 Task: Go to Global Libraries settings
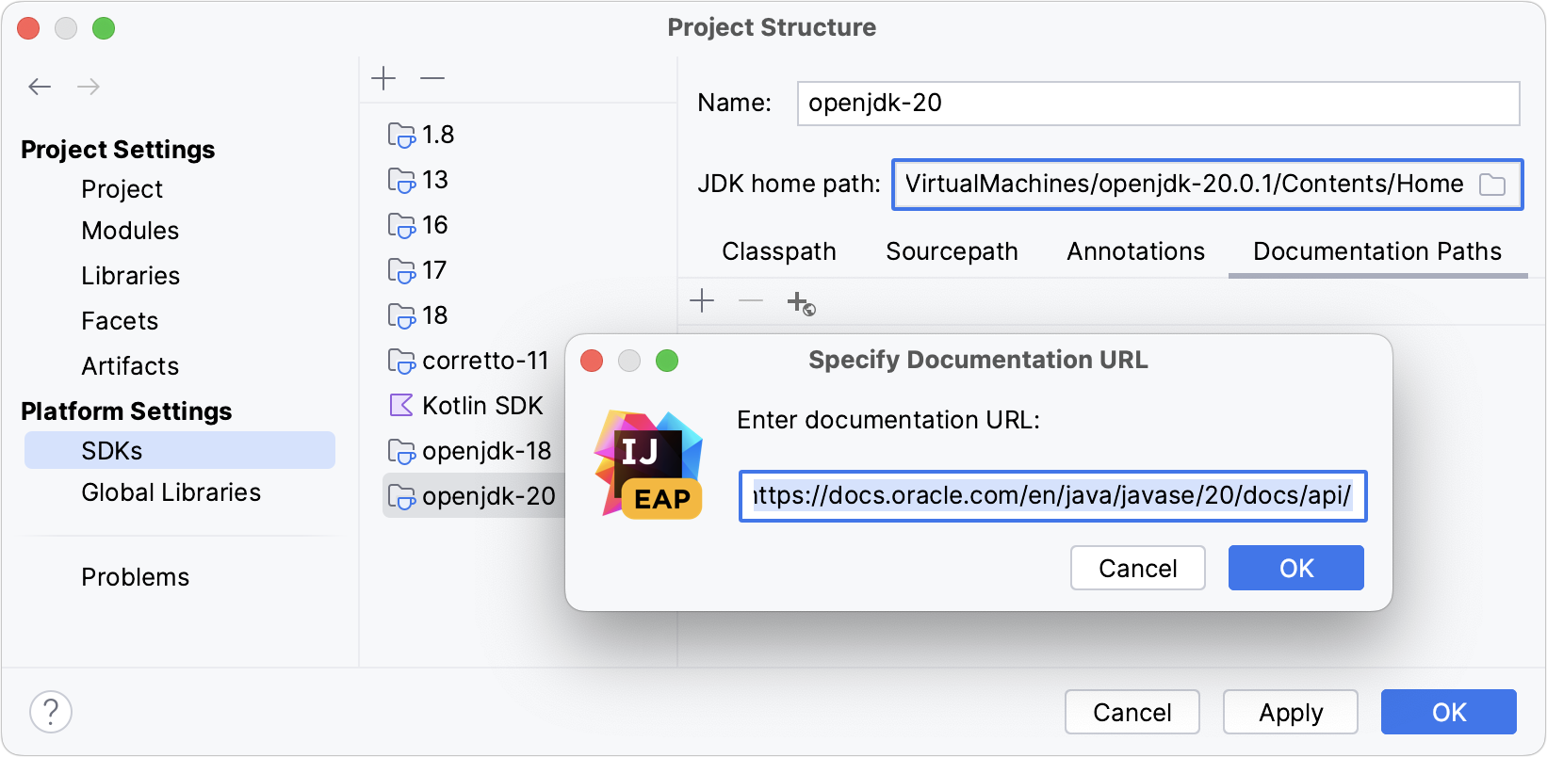171,492
